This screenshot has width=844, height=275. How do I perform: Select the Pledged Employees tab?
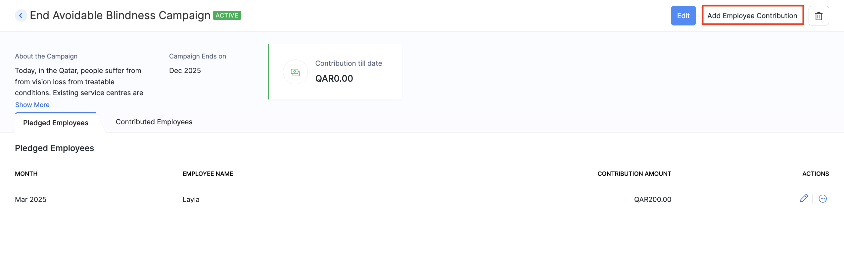(56, 123)
